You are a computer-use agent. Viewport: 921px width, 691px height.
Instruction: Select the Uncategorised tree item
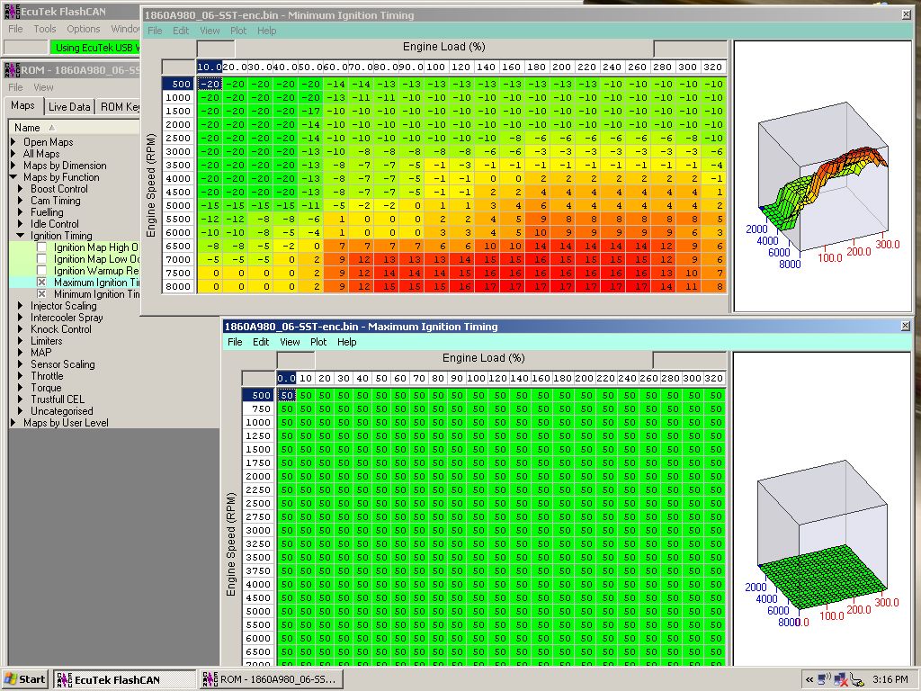(x=62, y=410)
